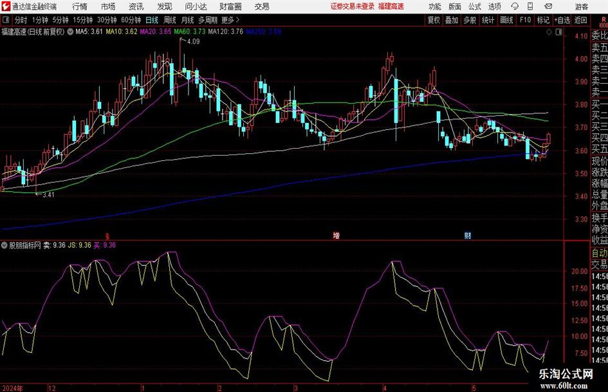Click the TDX red logo icon
The image size is (608, 392).
[x=6, y=6]
